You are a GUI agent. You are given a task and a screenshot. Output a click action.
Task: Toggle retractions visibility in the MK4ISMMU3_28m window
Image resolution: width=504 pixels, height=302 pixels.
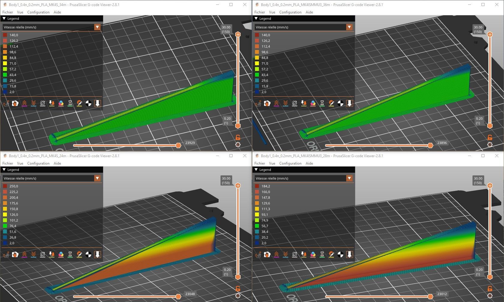pos(276,255)
